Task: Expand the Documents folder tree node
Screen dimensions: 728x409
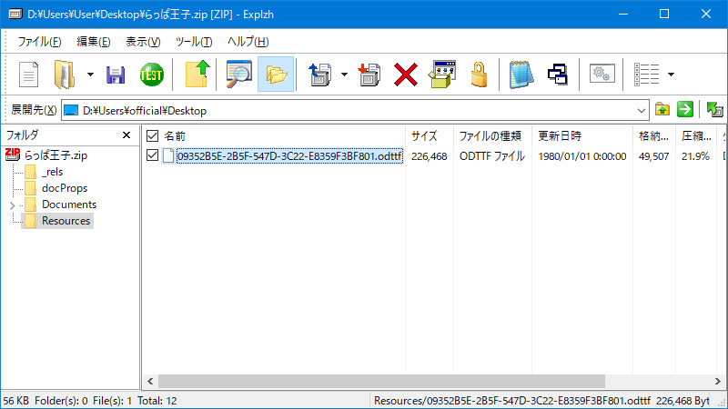Action: tap(12, 204)
